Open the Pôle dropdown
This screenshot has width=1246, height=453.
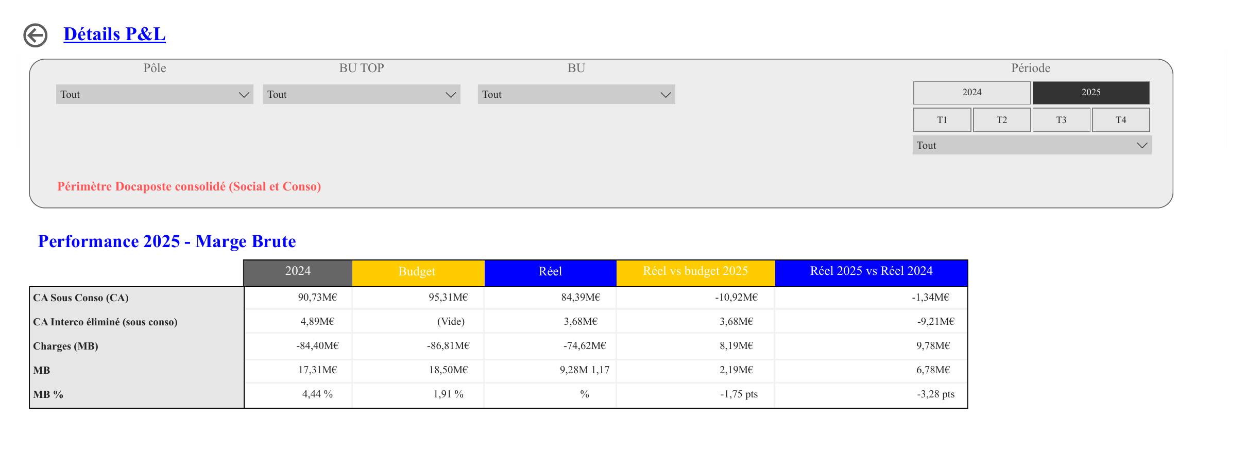pyautogui.click(x=155, y=94)
